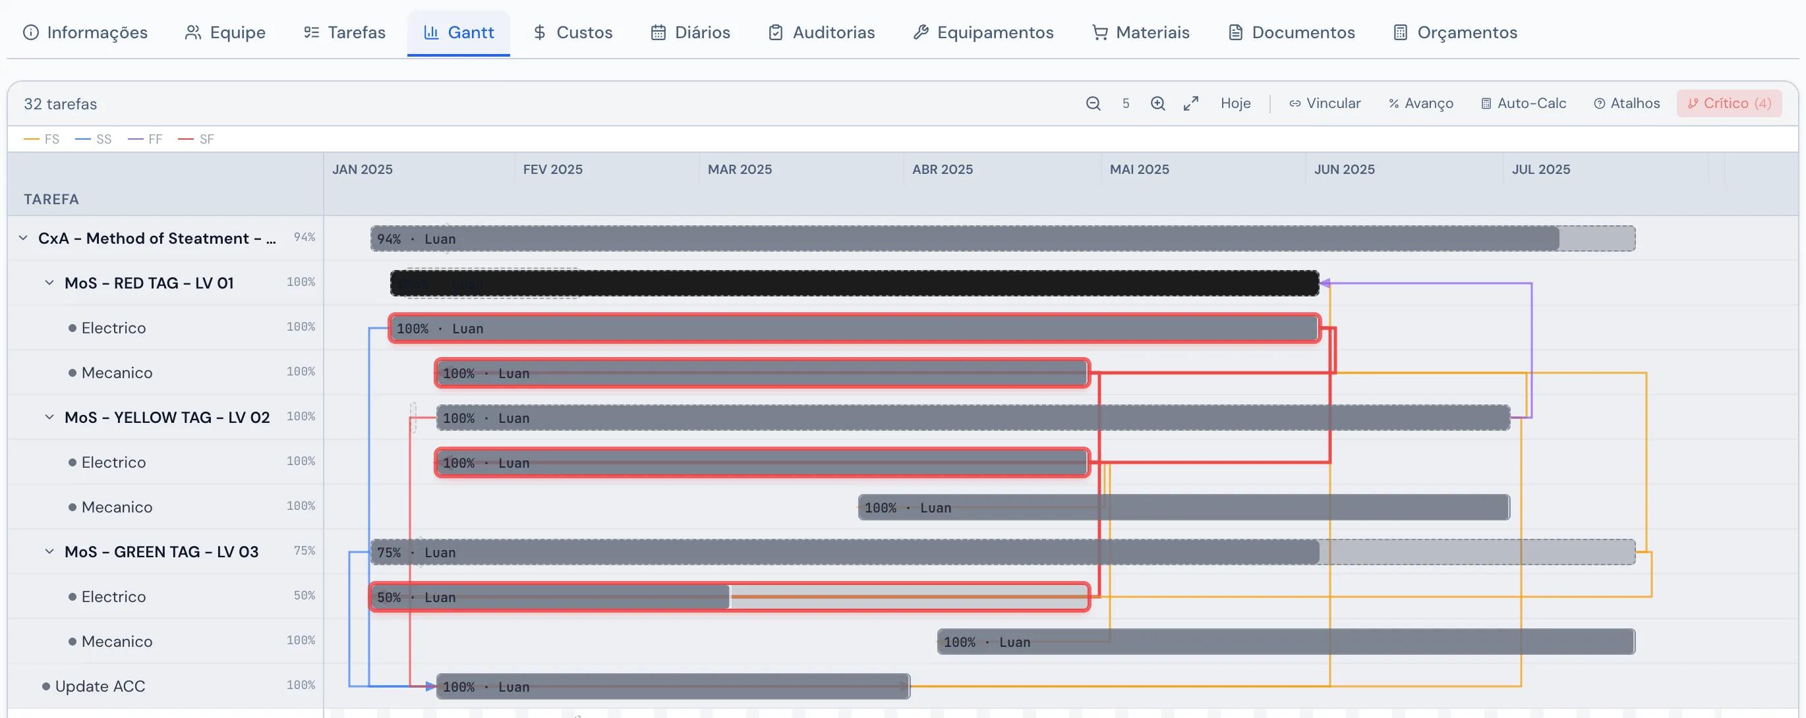
Task: Collapse MoS - GREEN TAG - LV 03
Action: point(49,552)
